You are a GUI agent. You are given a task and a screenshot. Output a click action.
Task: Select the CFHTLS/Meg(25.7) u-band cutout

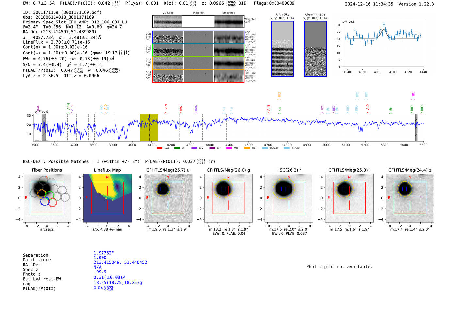(x=168, y=198)
